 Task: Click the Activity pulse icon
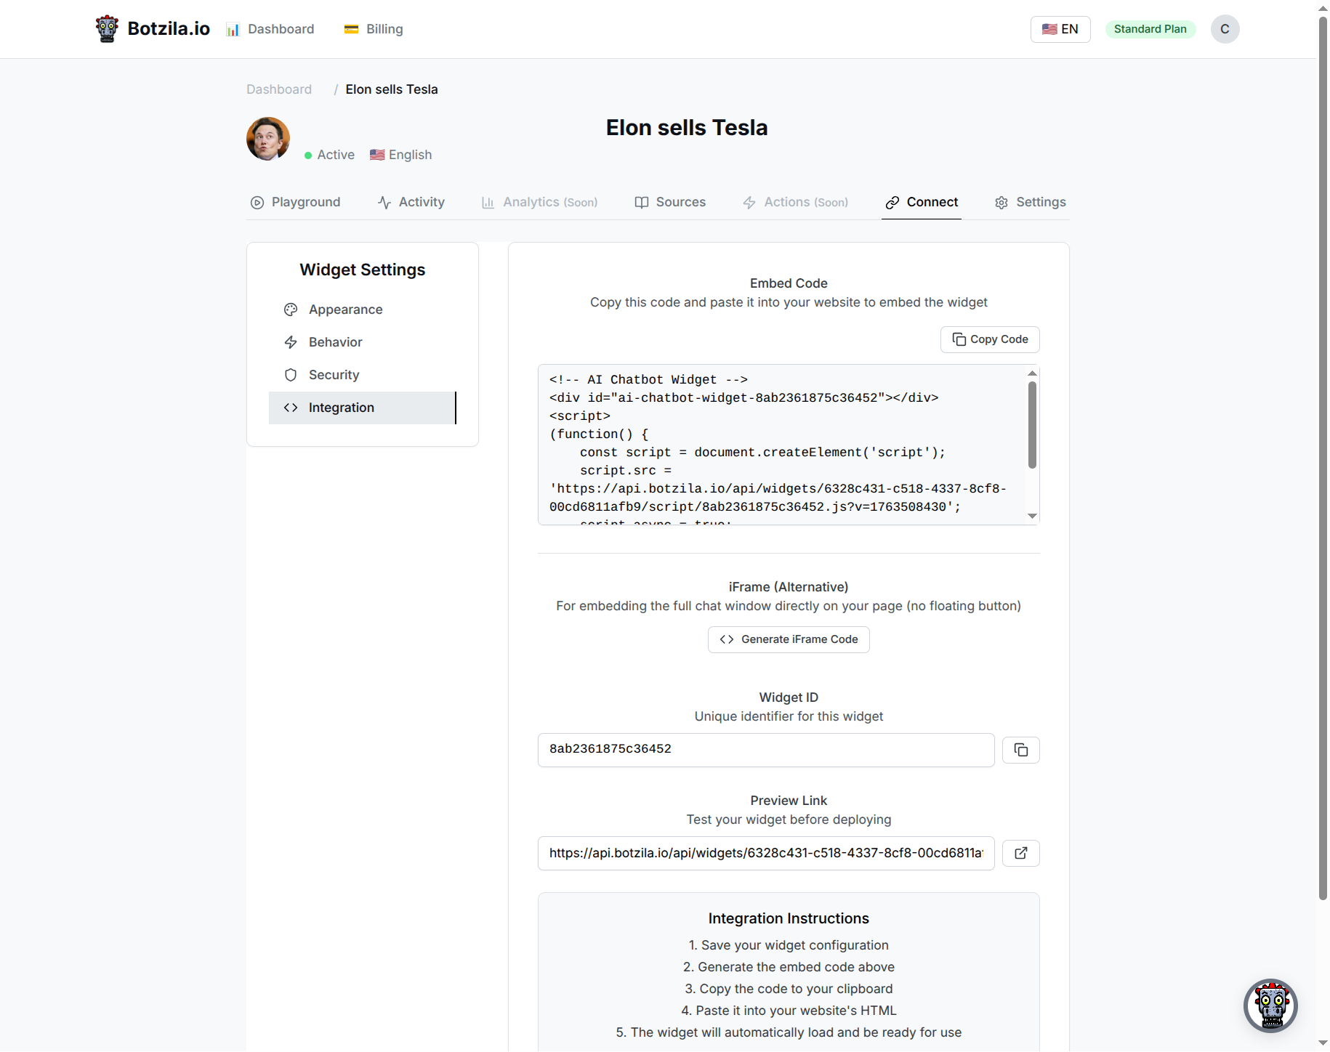(x=384, y=203)
